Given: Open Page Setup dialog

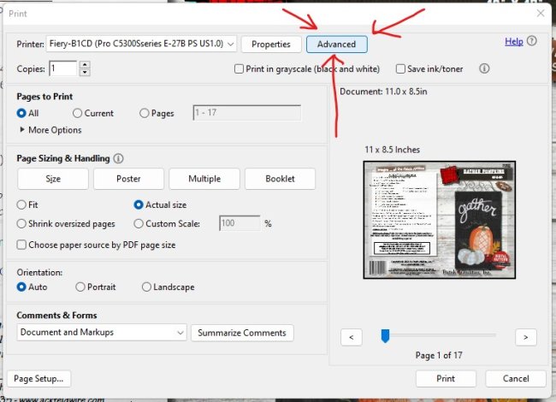Looking at the screenshot, I should [x=38, y=379].
